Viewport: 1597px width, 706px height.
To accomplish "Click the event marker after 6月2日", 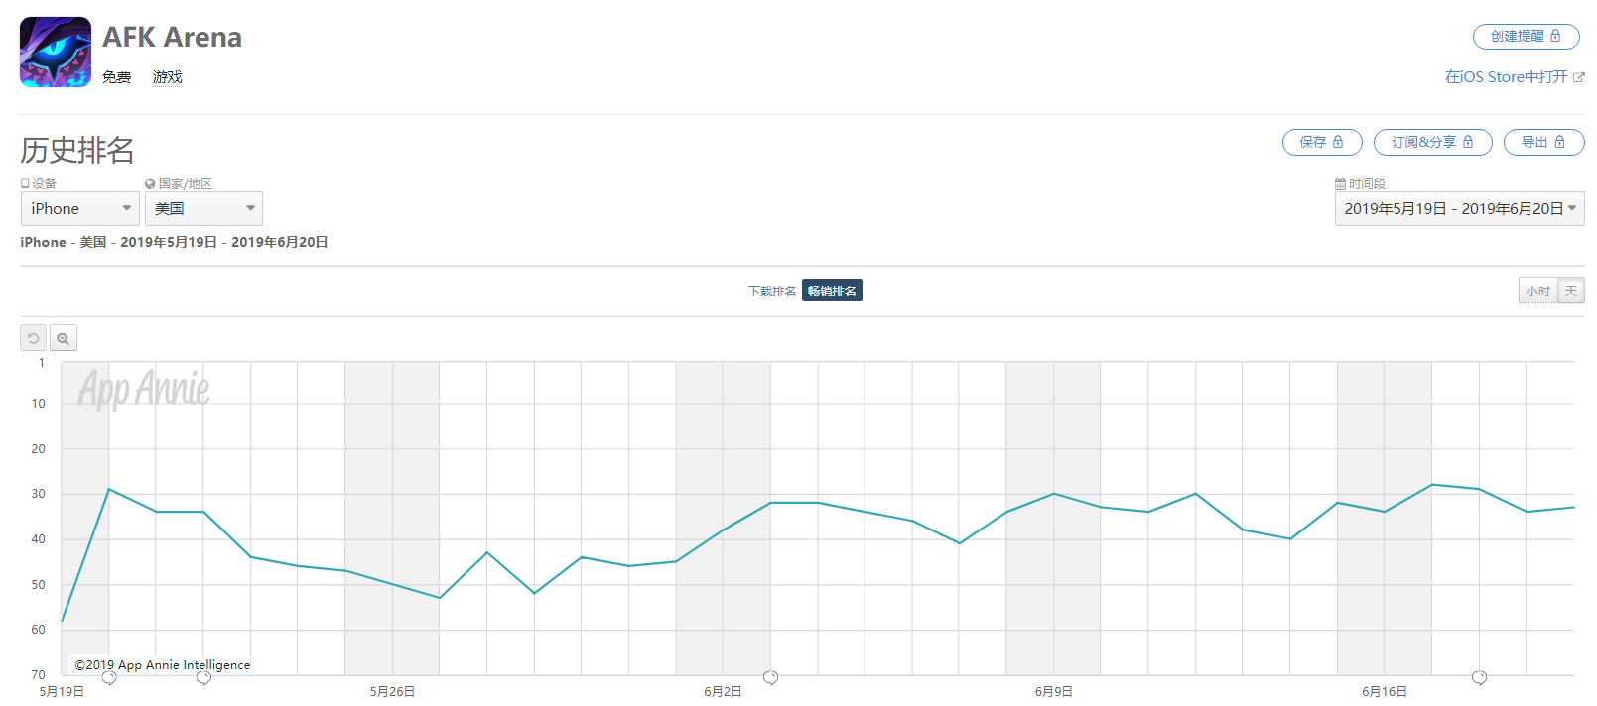I will click(x=770, y=678).
